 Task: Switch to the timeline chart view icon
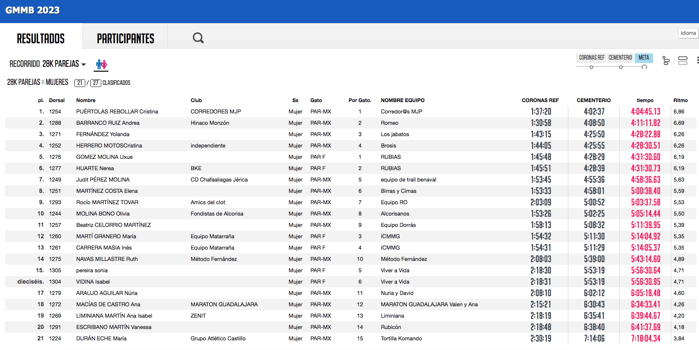pos(666,61)
